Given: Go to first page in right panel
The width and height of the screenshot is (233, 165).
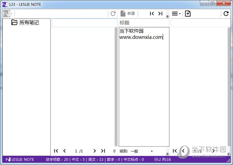Looking at the screenshot, I should [175, 151].
